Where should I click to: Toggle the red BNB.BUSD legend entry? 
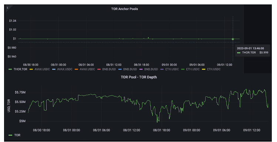pos(109,69)
